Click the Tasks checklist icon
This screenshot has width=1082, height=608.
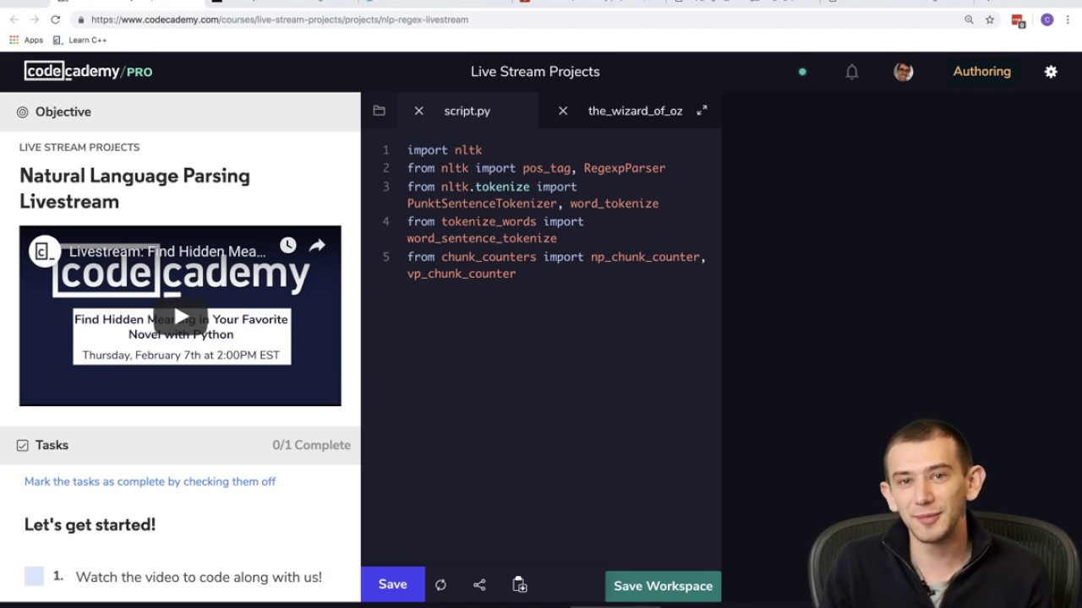point(23,445)
